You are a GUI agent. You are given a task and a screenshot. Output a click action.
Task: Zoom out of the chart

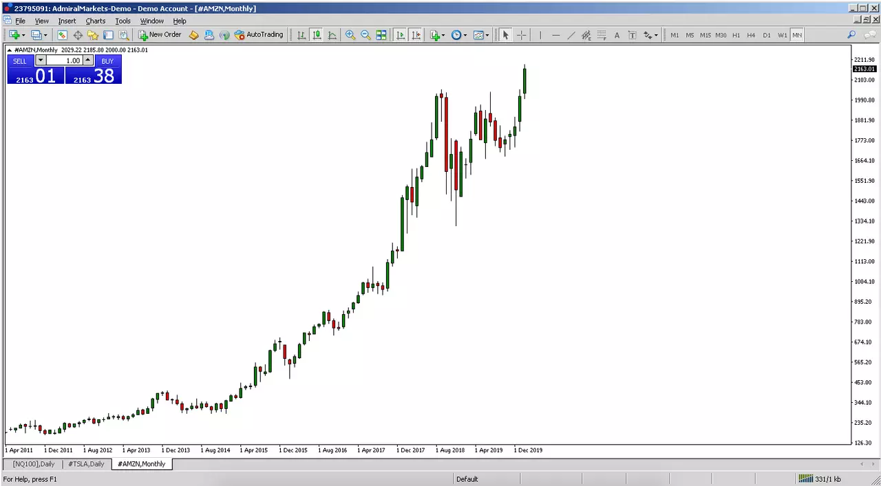365,35
